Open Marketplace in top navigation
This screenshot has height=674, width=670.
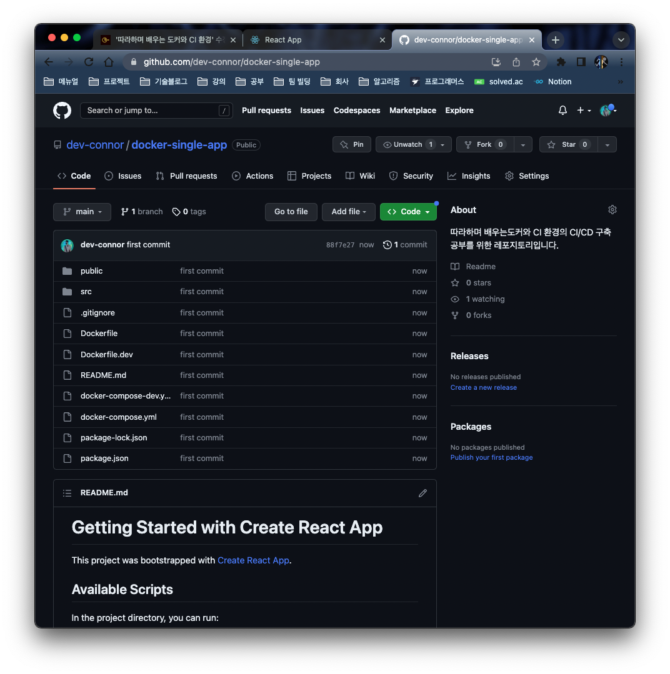coord(413,111)
